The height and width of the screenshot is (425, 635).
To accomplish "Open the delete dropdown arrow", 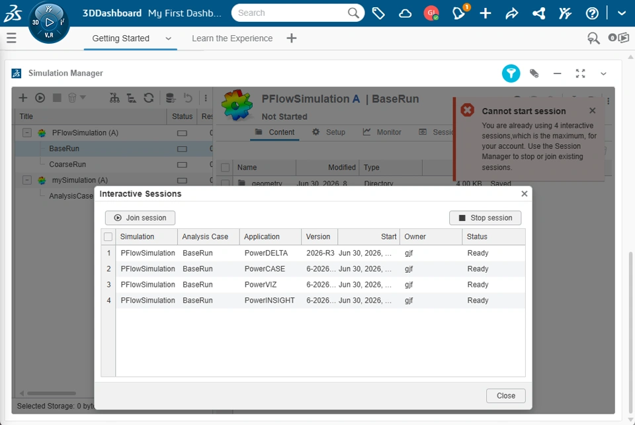I will click(83, 97).
